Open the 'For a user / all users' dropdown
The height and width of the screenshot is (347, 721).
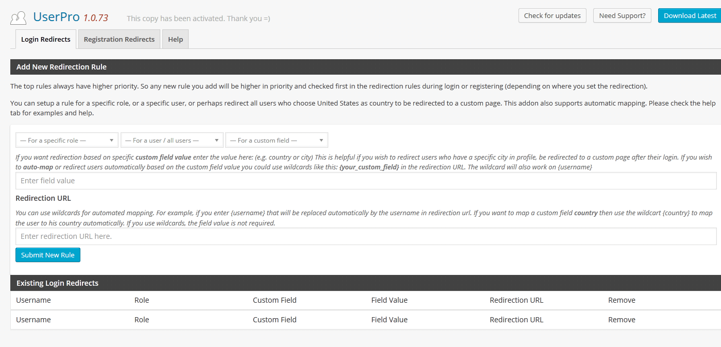pyautogui.click(x=172, y=140)
